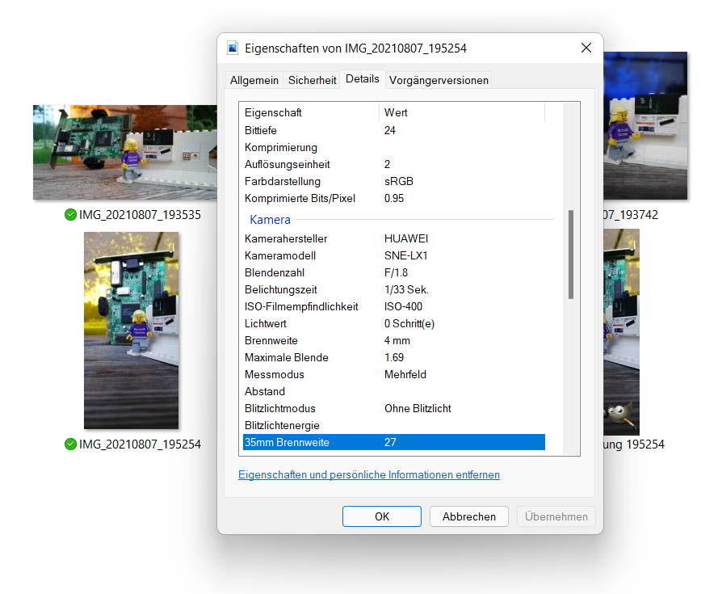Click the value 0 Schritt(e)
The height and width of the screenshot is (594, 701).
pyautogui.click(x=409, y=323)
